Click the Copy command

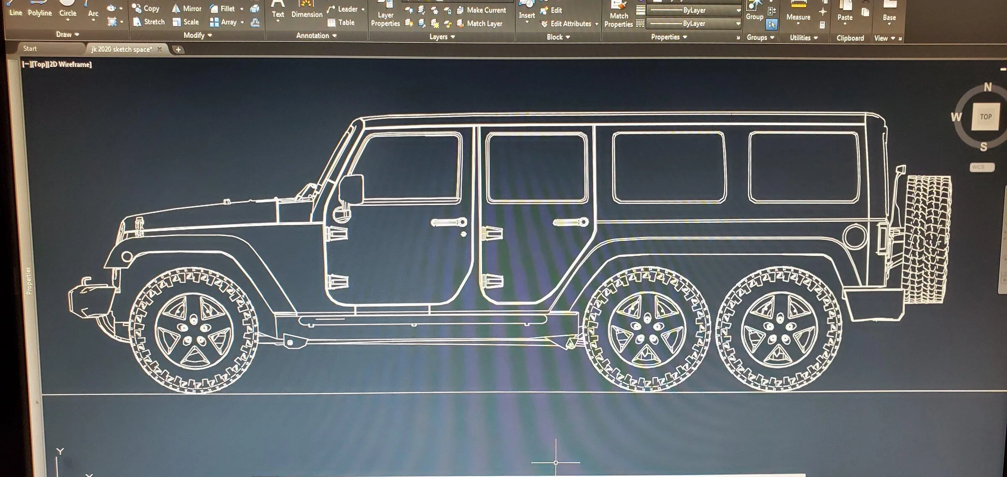146,8
